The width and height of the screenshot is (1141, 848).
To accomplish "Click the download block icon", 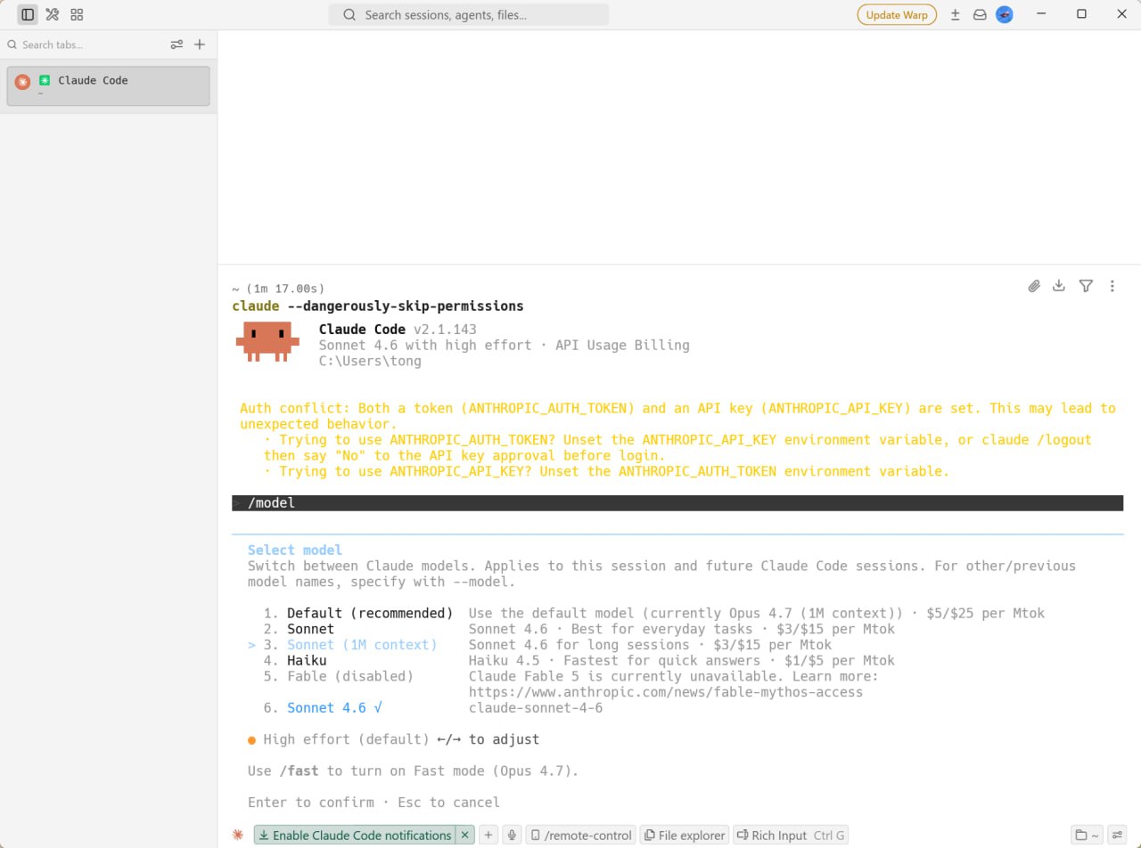I will pos(1059,286).
